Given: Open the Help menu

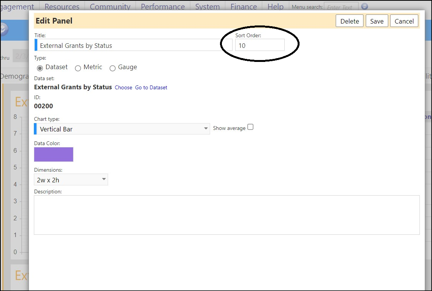Looking at the screenshot, I should click(x=276, y=6).
